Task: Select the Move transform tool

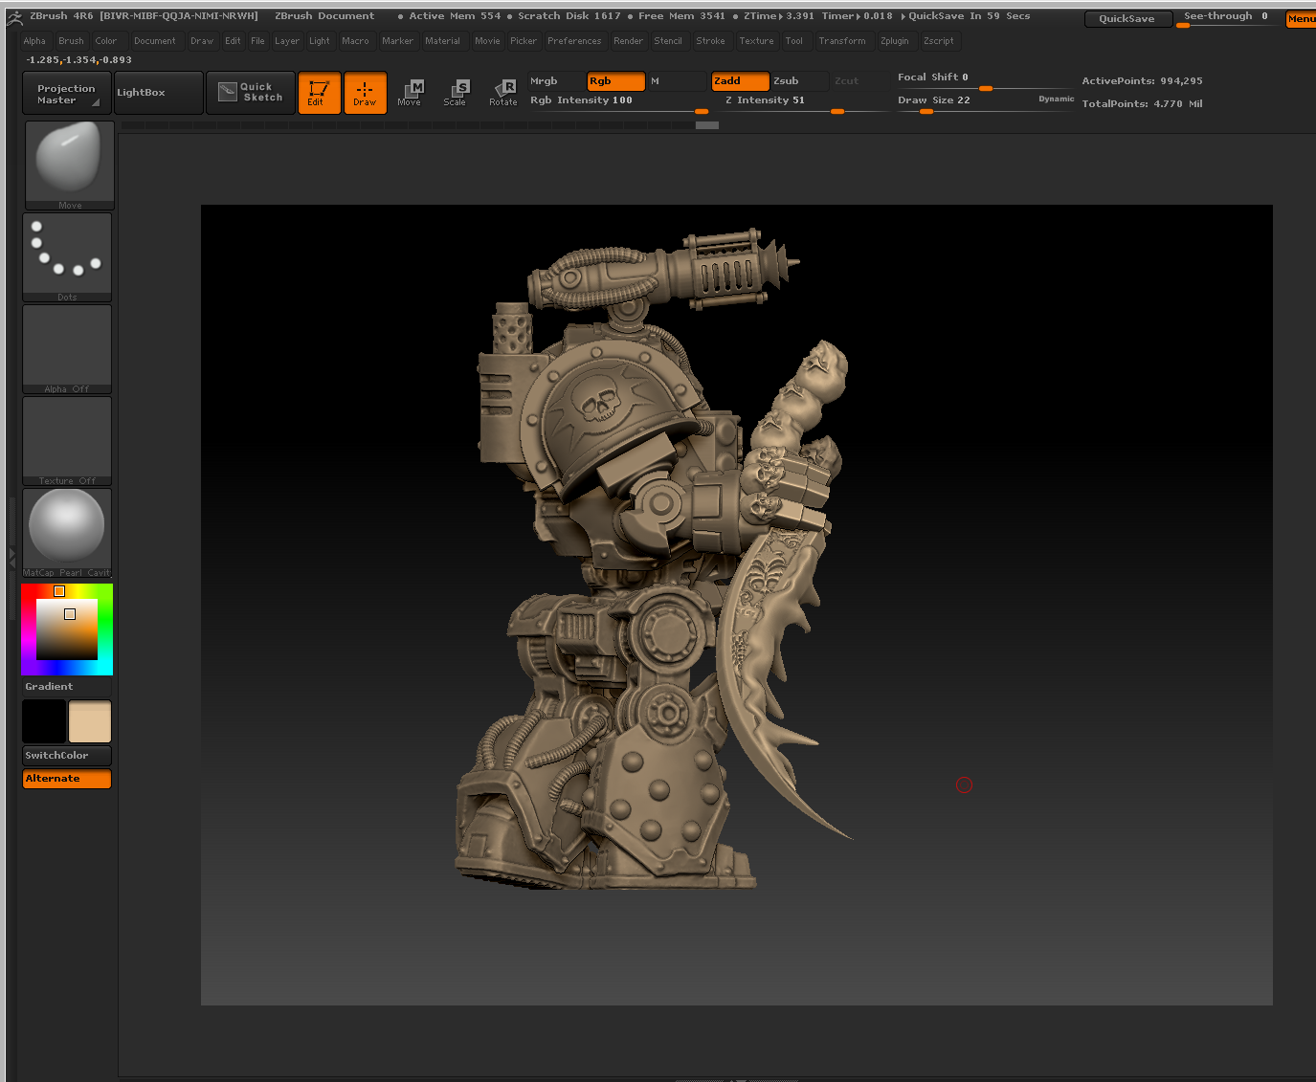Action: tap(410, 93)
